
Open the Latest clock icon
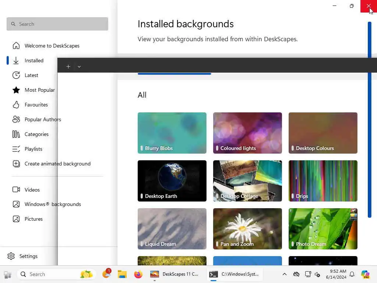tap(16, 75)
